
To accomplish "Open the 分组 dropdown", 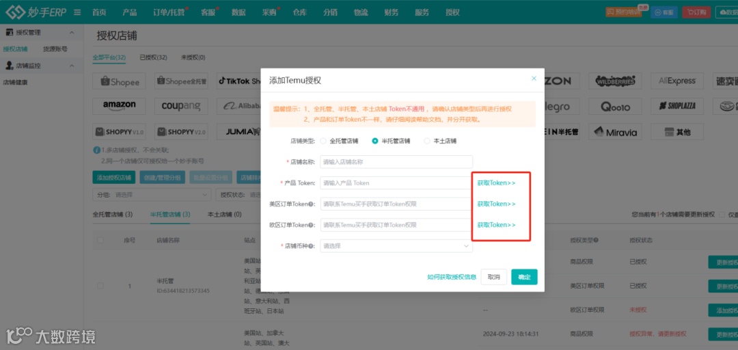I will [152, 195].
